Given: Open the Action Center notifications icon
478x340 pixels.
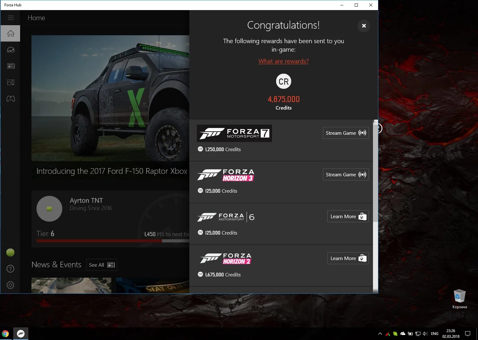Looking at the screenshot, I should pyautogui.click(x=468, y=334).
